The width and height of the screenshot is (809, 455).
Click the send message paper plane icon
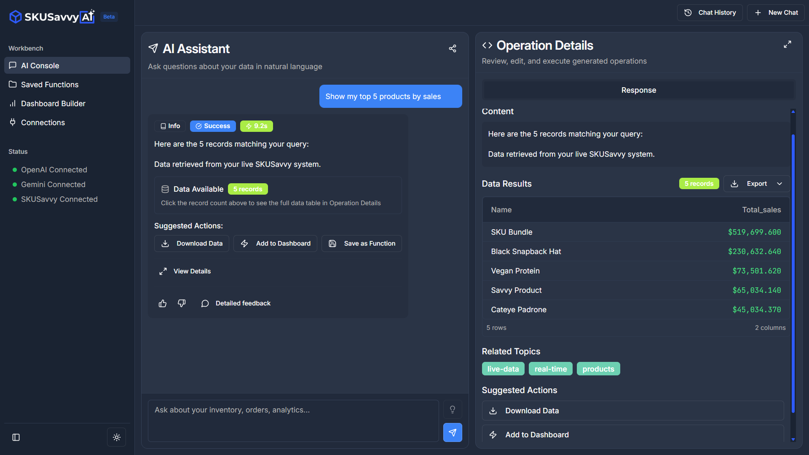pyautogui.click(x=453, y=432)
